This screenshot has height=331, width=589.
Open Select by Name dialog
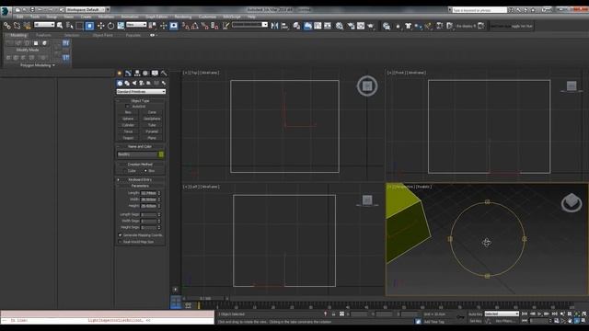click(x=70, y=26)
